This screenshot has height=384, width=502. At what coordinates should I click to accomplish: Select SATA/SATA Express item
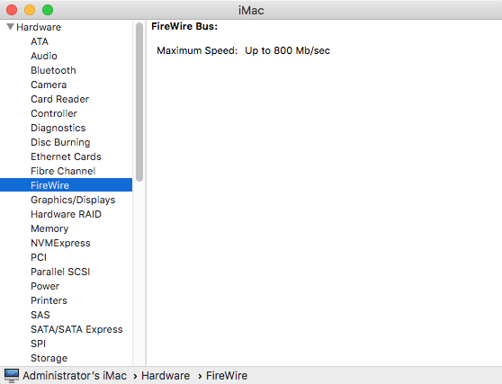(x=76, y=330)
